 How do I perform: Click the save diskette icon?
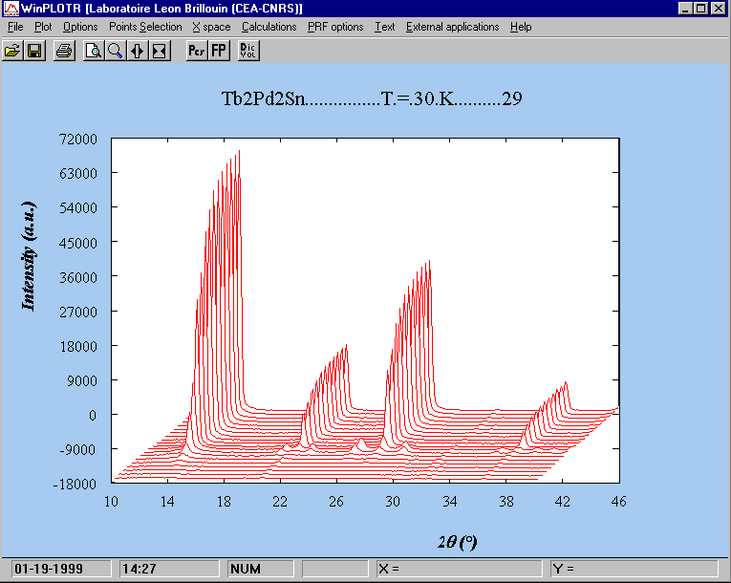click(34, 51)
